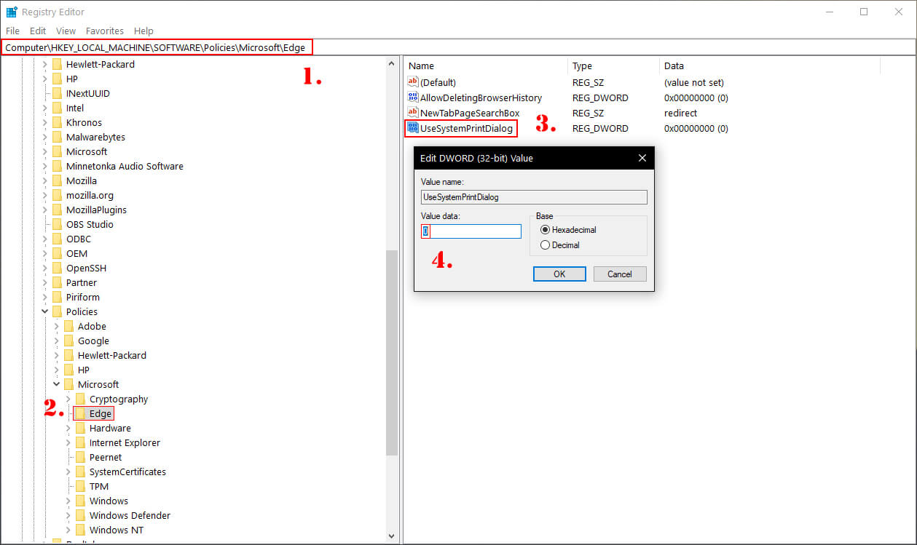917x545 pixels.
Task: Collapse the Microsoft node under Policies
Action: [x=56, y=384]
